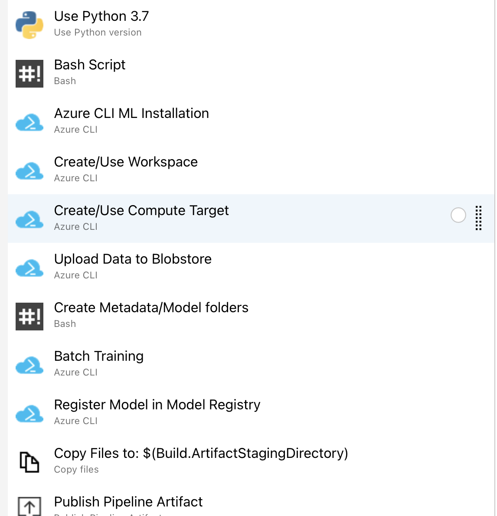This screenshot has height=516, width=497.
Task: Open the Azure CLI ML Installation task
Action: [x=131, y=113]
